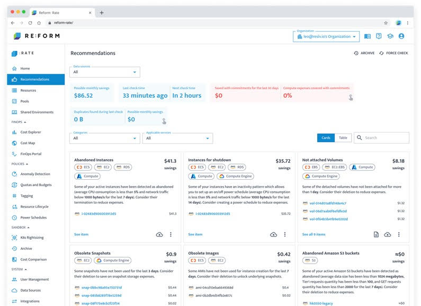The width and height of the screenshot is (421, 306).
Task: Open volume vol-06d7aab6f6efdfe3d link
Action: pos(328,211)
